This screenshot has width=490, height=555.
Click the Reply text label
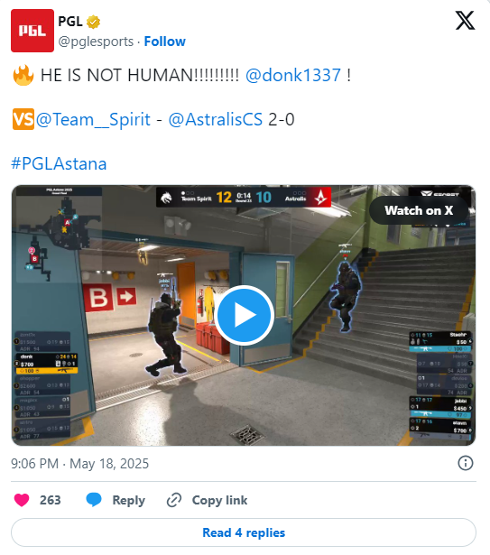(128, 500)
